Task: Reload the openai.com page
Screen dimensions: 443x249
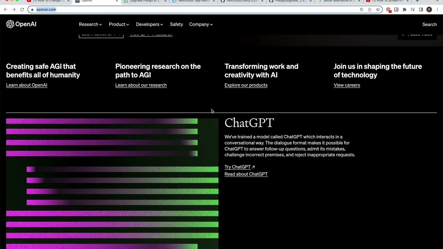Action: click(x=22, y=9)
